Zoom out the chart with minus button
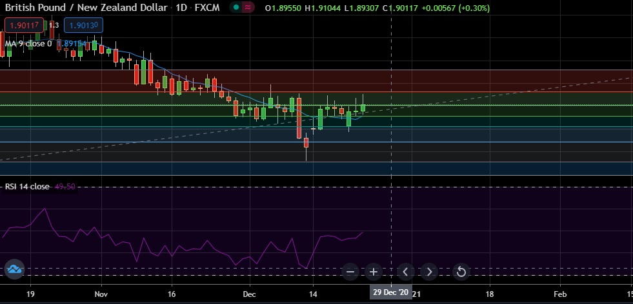Viewport: 633px width, 304px height. (x=350, y=272)
